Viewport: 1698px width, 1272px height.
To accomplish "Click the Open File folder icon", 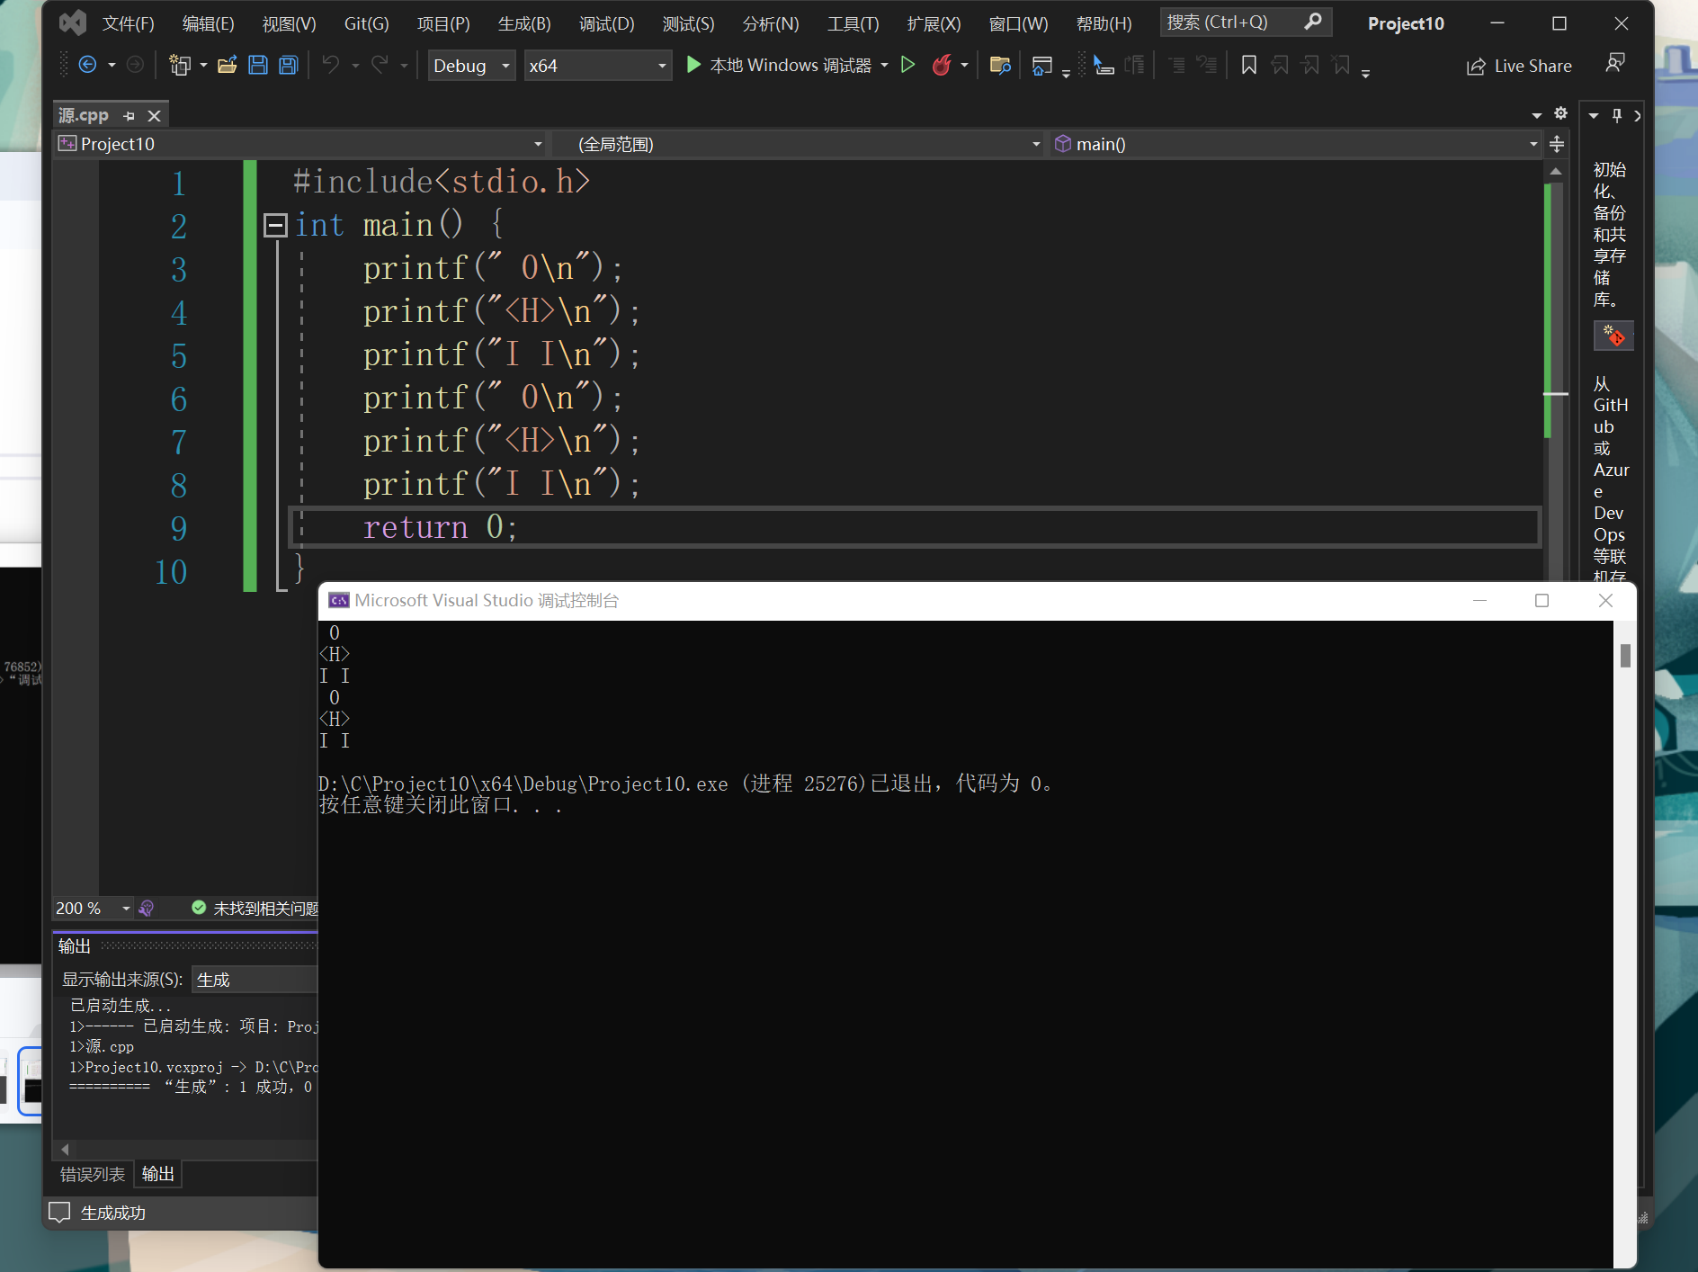I will pos(228,65).
